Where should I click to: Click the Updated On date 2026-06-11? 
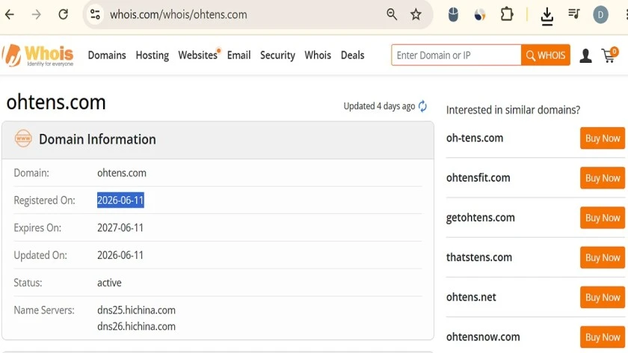click(x=120, y=255)
